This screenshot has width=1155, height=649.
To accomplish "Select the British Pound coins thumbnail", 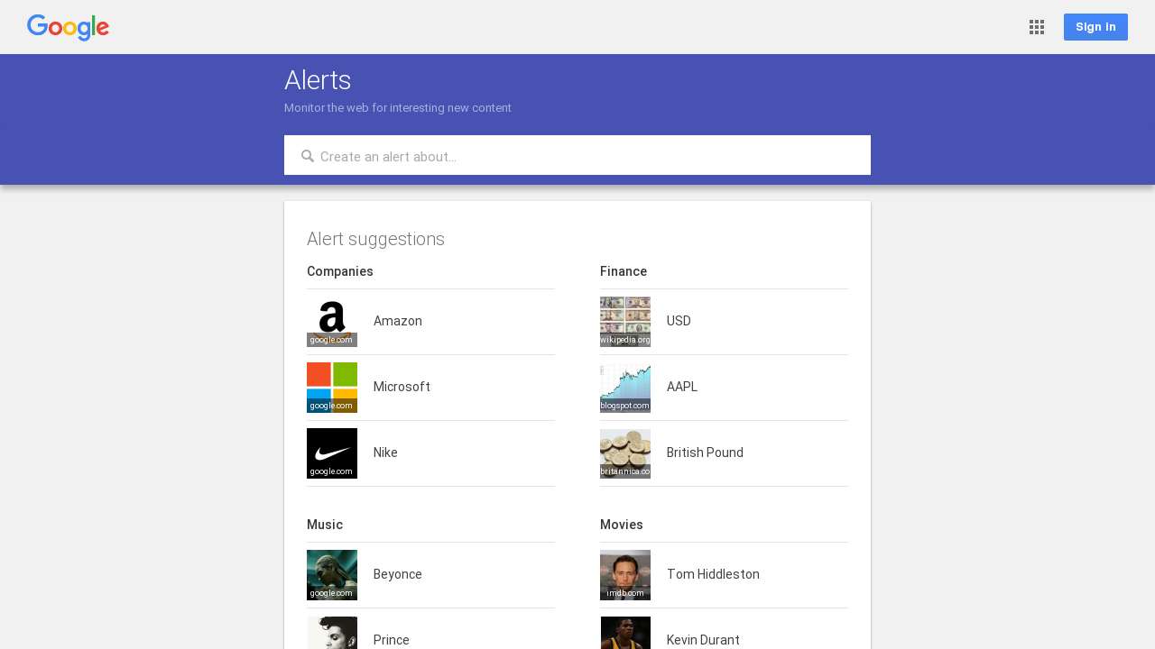I will click(625, 453).
